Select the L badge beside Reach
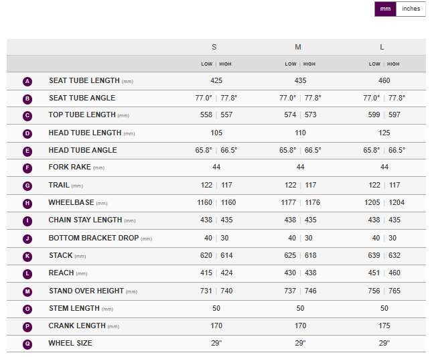The width and height of the screenshot is (430, 357). pos(27,273)
